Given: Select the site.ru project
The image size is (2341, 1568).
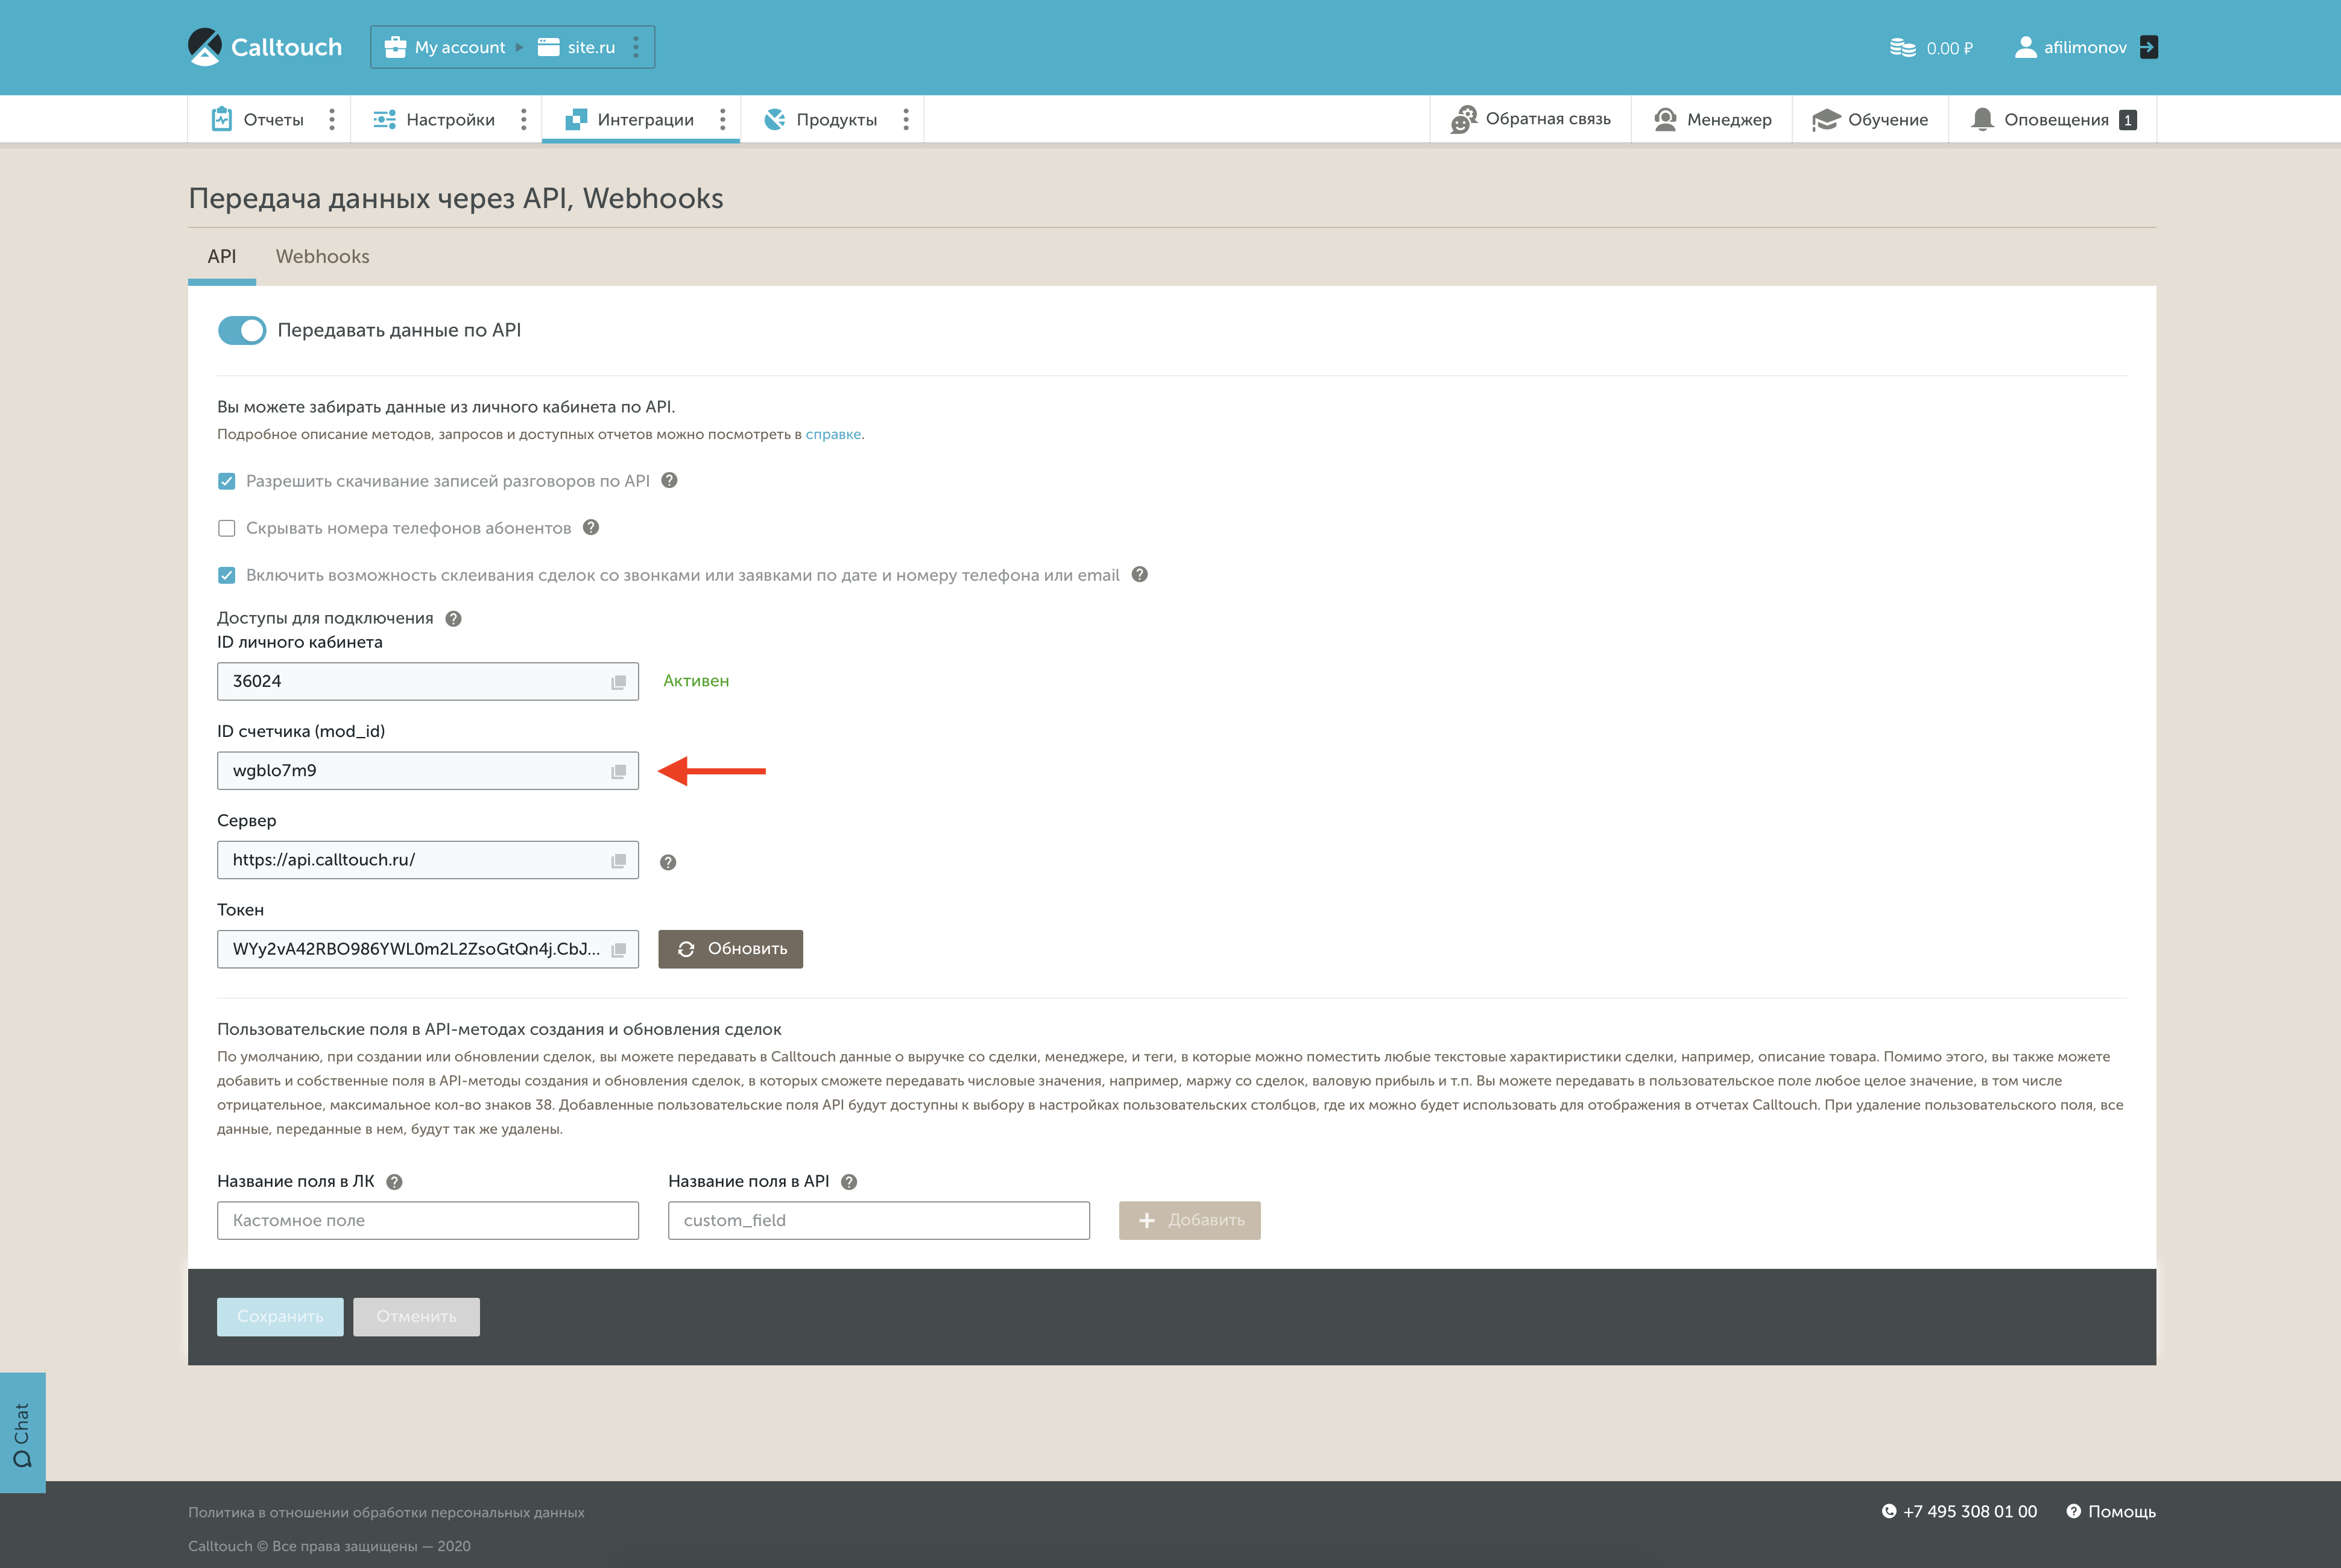Looking at the screenshot, I should 576,47.
